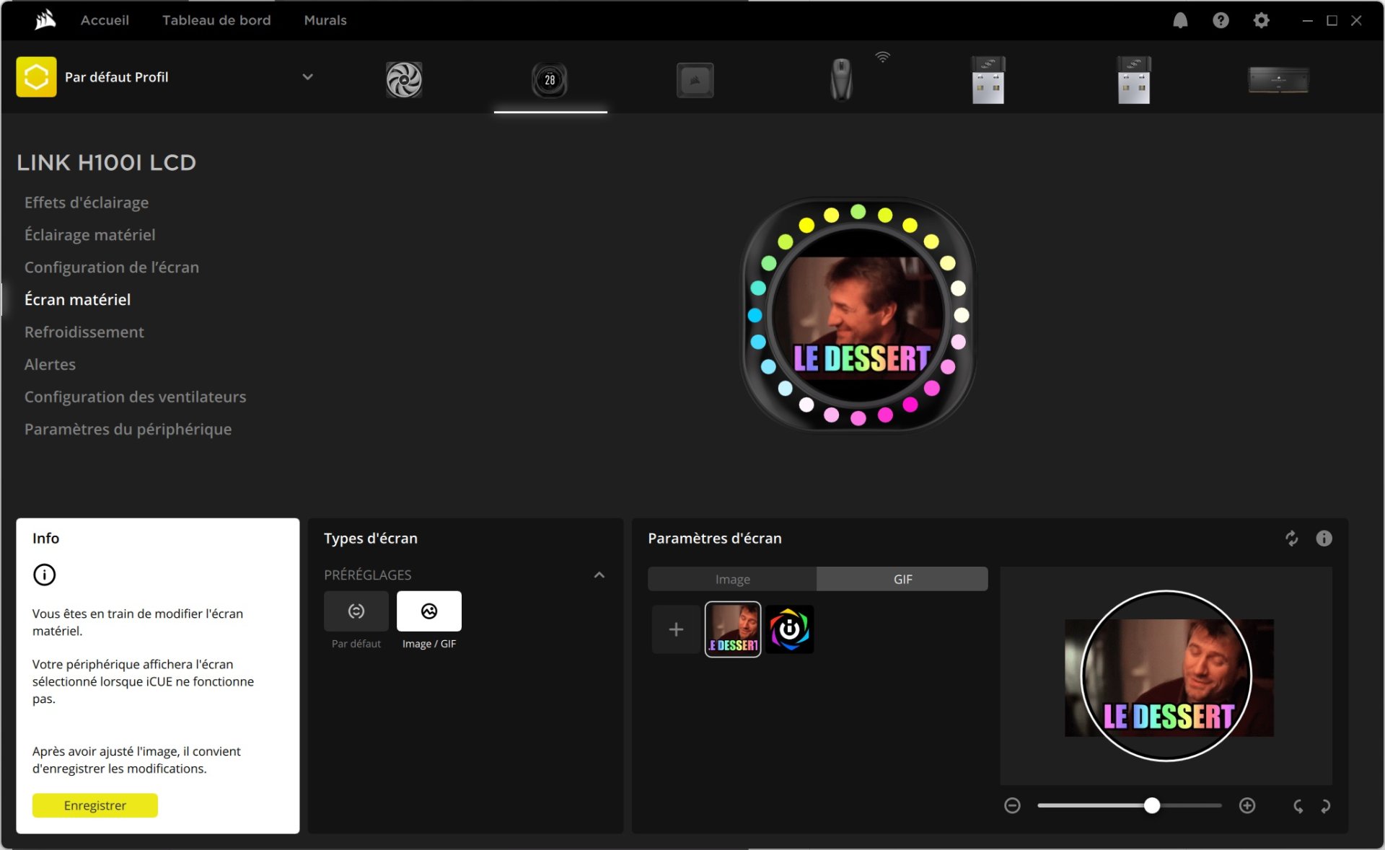
Task: Reset screen settings with refresh icon
Action: point(1291,539)
